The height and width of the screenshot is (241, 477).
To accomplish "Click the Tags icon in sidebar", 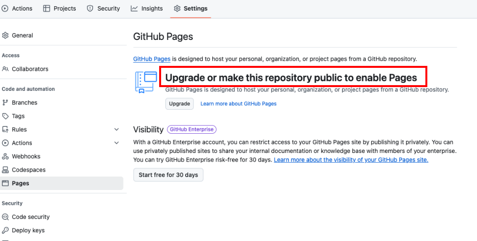I will coord(5,116).
